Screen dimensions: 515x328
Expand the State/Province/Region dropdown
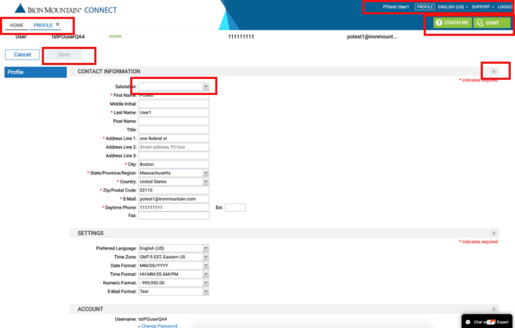coord(173,173)
